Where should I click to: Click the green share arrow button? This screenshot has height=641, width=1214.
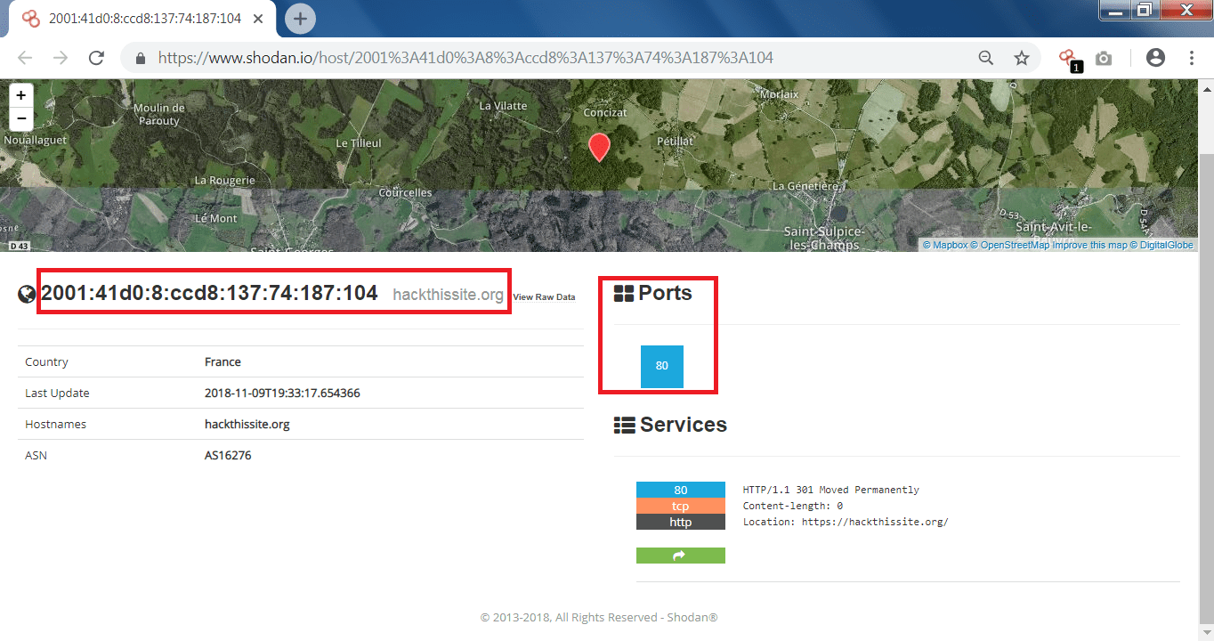tap(681, 556)
